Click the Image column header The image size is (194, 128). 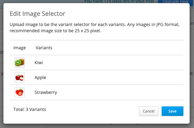pos(20,48)
